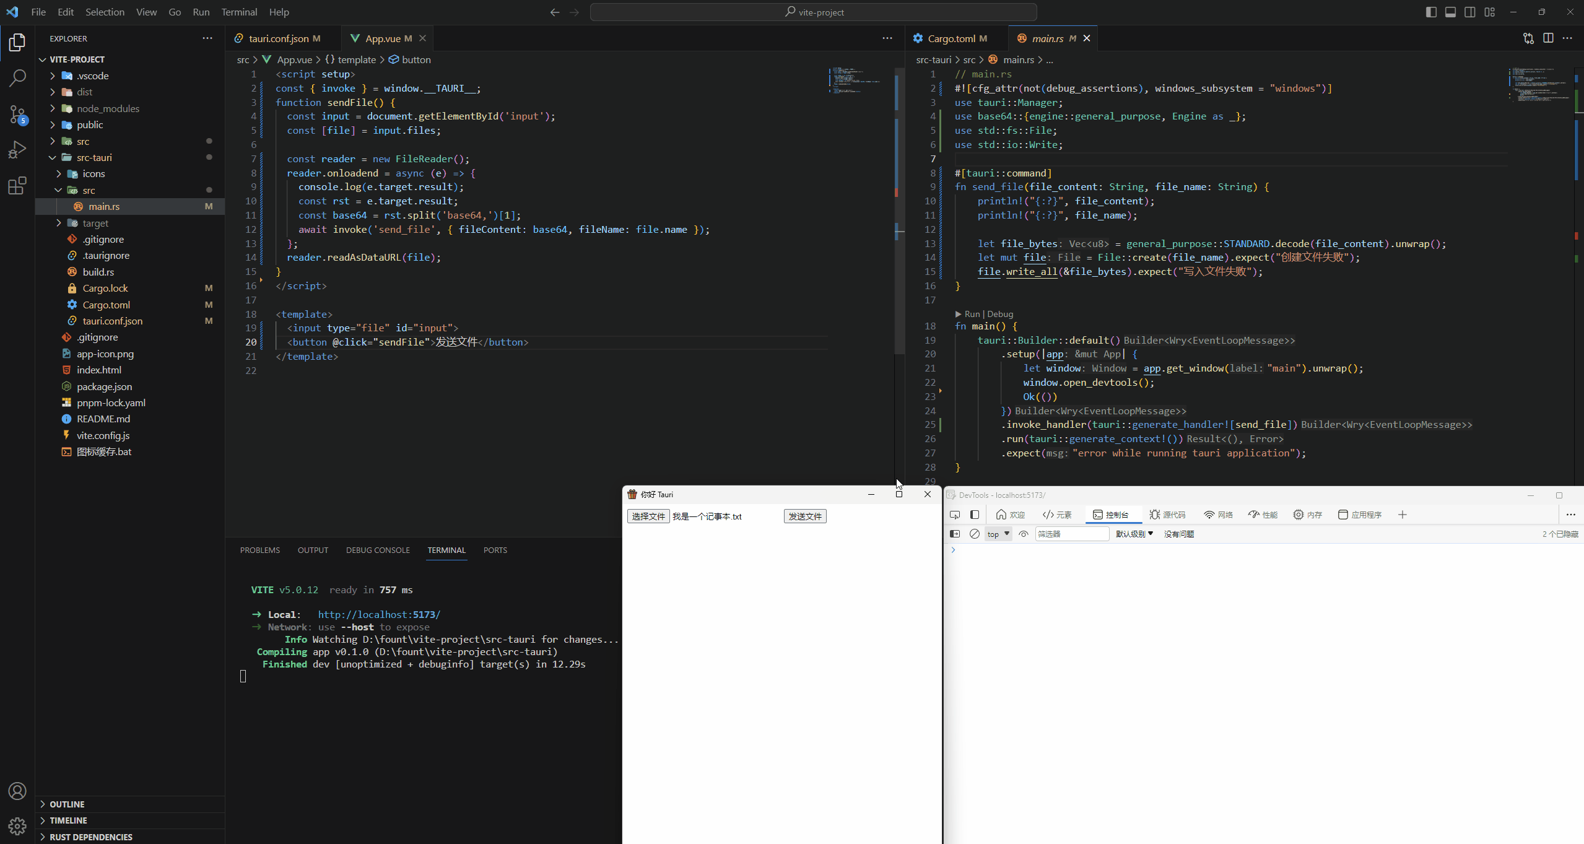Expand the OUTLINE section
The image size is (1584, 844).
pos(67,804)
